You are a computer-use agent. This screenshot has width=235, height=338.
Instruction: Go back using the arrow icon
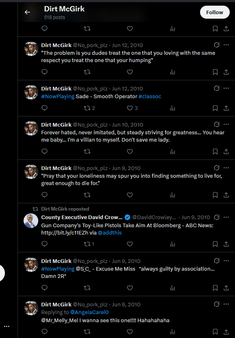[27, 12]
